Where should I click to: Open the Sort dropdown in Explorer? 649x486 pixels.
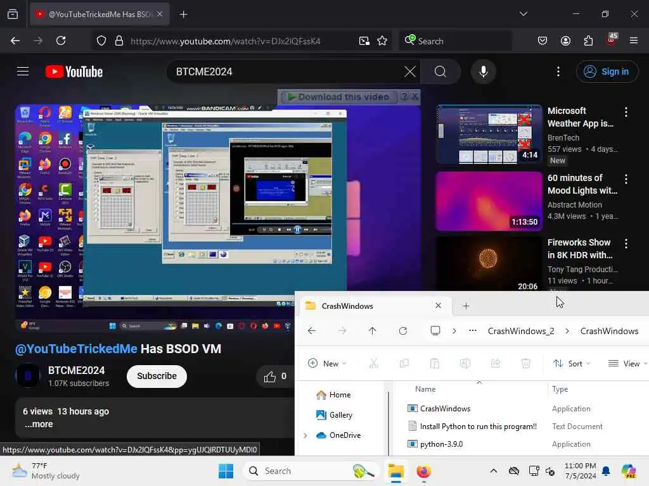coord(572,363)
